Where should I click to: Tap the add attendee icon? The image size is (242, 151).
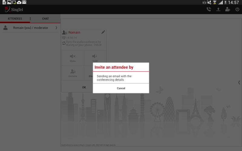click(x=228, y=9)
